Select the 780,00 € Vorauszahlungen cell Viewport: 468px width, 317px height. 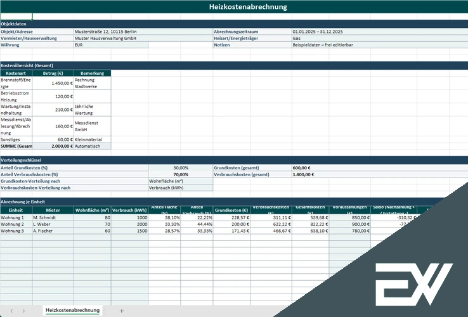(x=349, y=231)
